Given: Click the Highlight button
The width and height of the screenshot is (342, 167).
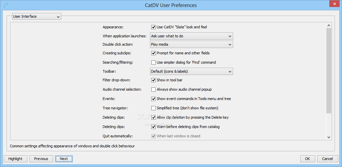Looking at the screenshot, I should [x=15, y=159].
